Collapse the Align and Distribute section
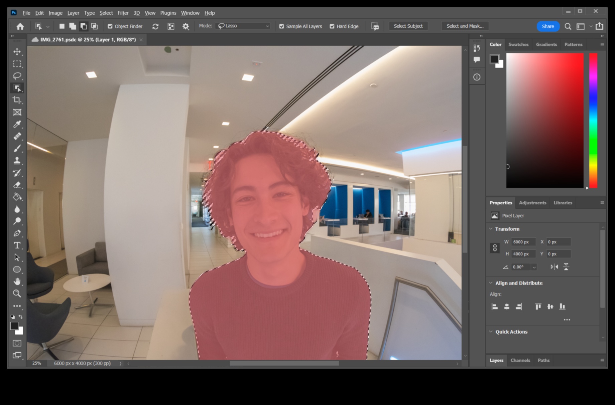The height and width of the screenshot is (405, 615). pos(491,283)
